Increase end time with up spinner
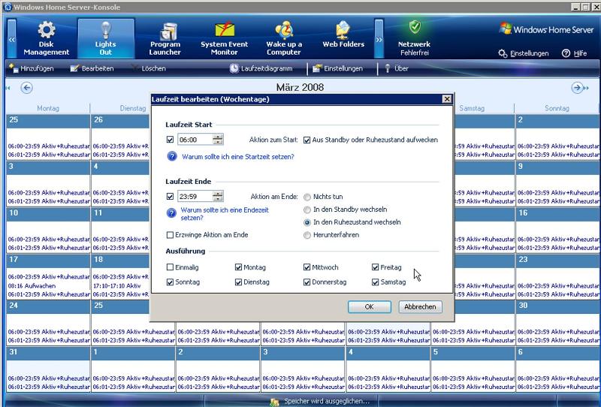Image resolution: width=601 pixels, height=407 pixels. pyautogui.click(x=218, y=194)
